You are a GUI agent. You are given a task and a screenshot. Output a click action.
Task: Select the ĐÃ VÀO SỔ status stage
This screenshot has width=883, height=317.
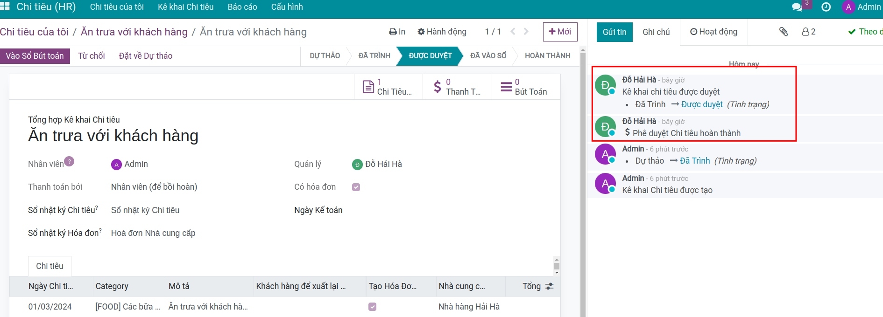(488, 56)
